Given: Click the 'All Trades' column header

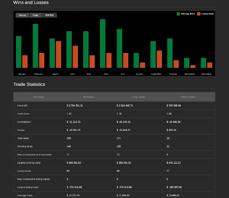Looking at the screenshot, I should click(89, 97).
